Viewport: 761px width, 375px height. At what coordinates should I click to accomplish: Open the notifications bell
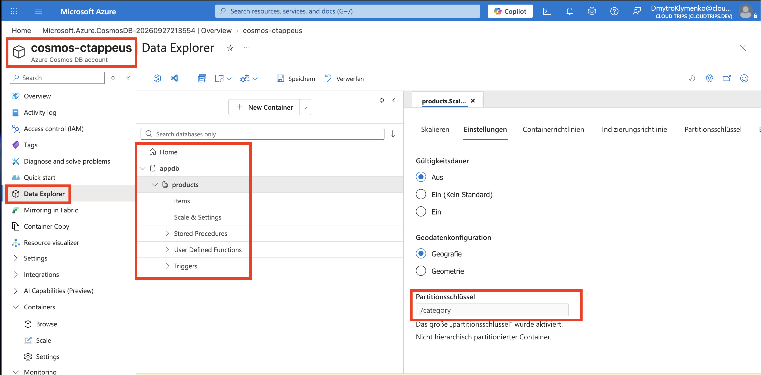click(x=570, y=11)
